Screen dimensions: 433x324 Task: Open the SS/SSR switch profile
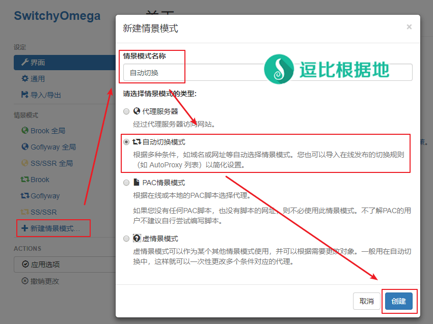coord(43,212)
